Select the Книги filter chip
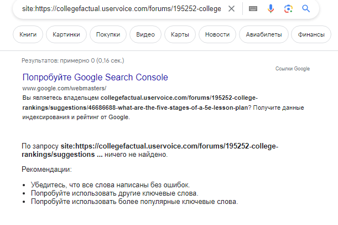The image size is (338, 225). (x=28, y=35)
